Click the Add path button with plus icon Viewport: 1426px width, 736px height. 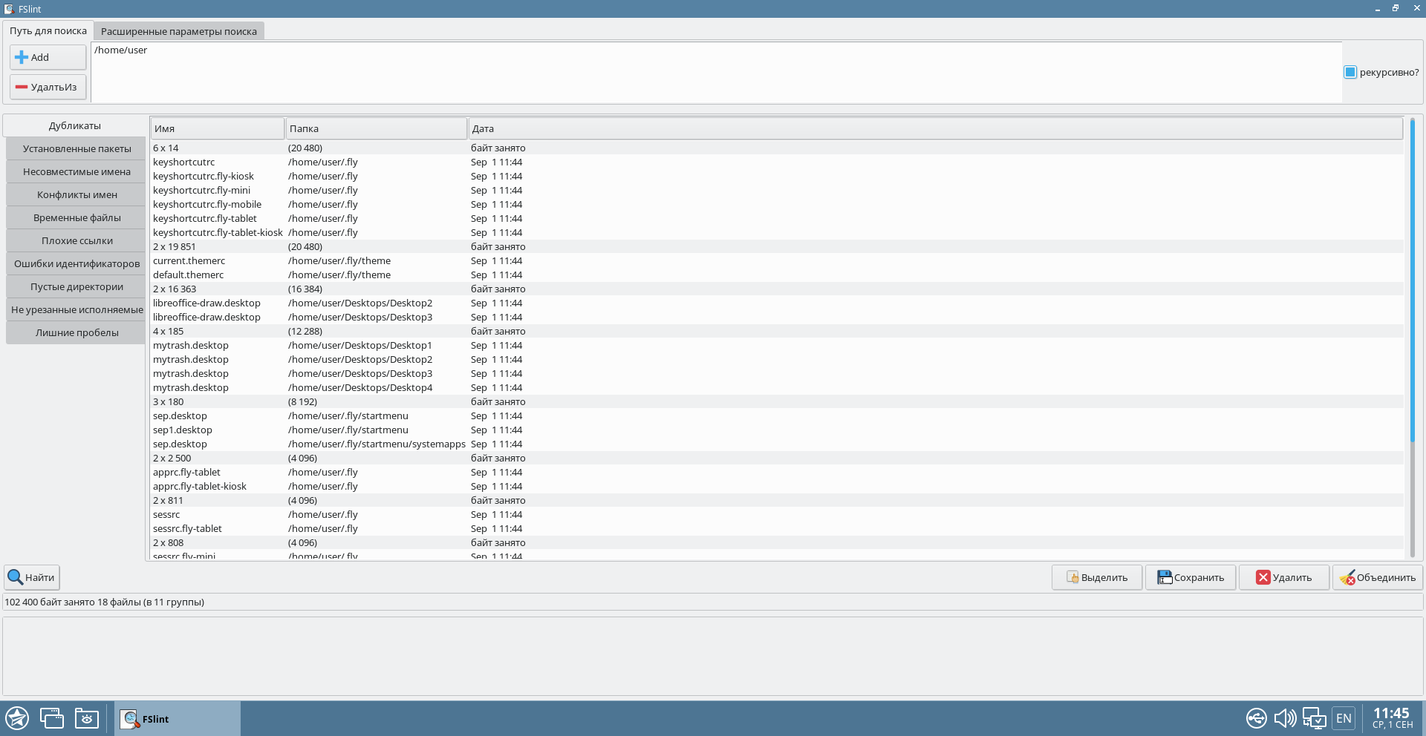point(48,57)
